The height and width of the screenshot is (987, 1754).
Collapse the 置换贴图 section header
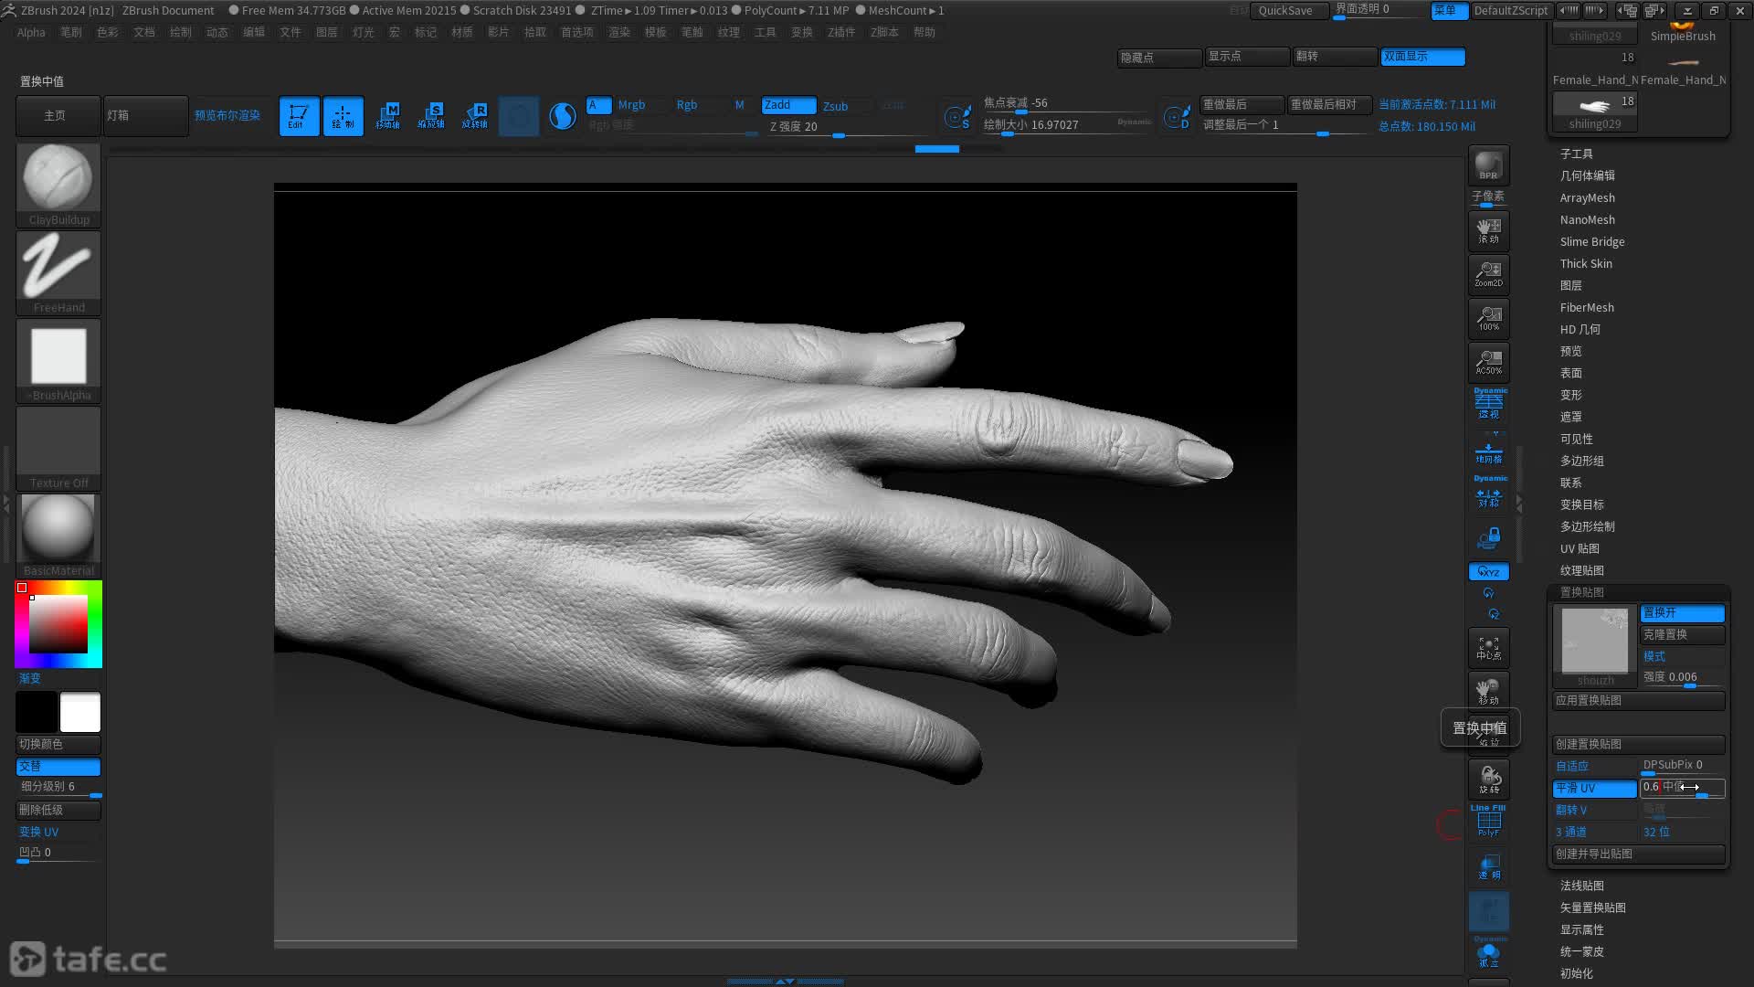click(x=1582, y=592)
